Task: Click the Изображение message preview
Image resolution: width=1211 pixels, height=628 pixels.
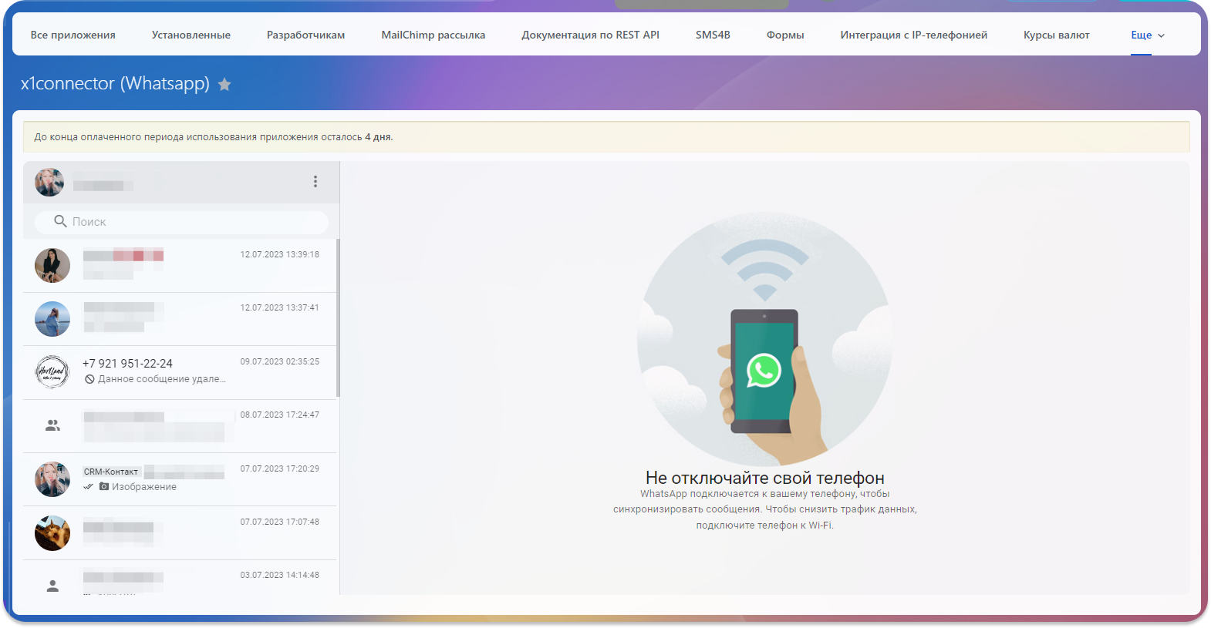Action: click(144, 487)
